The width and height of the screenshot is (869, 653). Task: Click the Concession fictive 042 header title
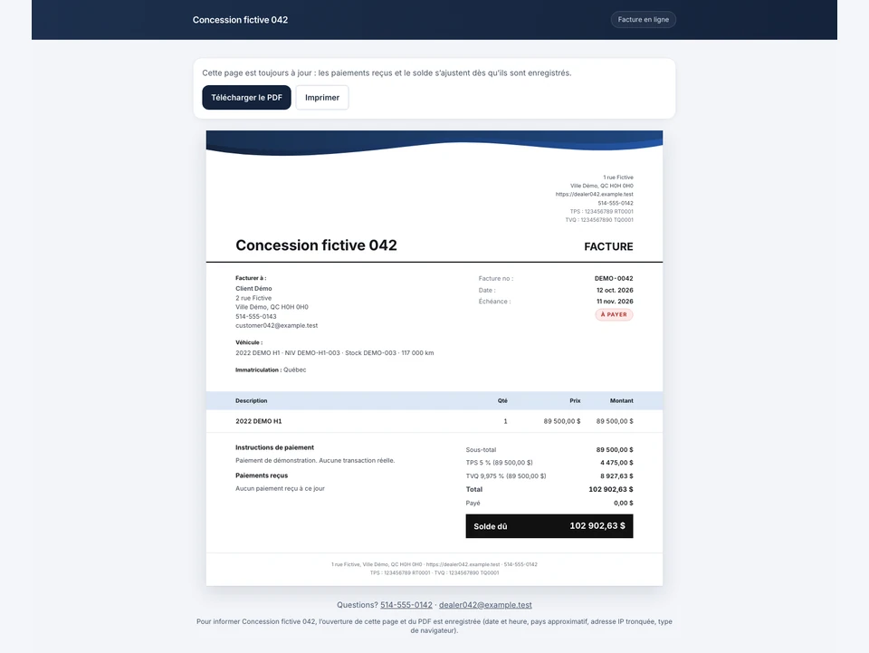[x=240, y=20]
